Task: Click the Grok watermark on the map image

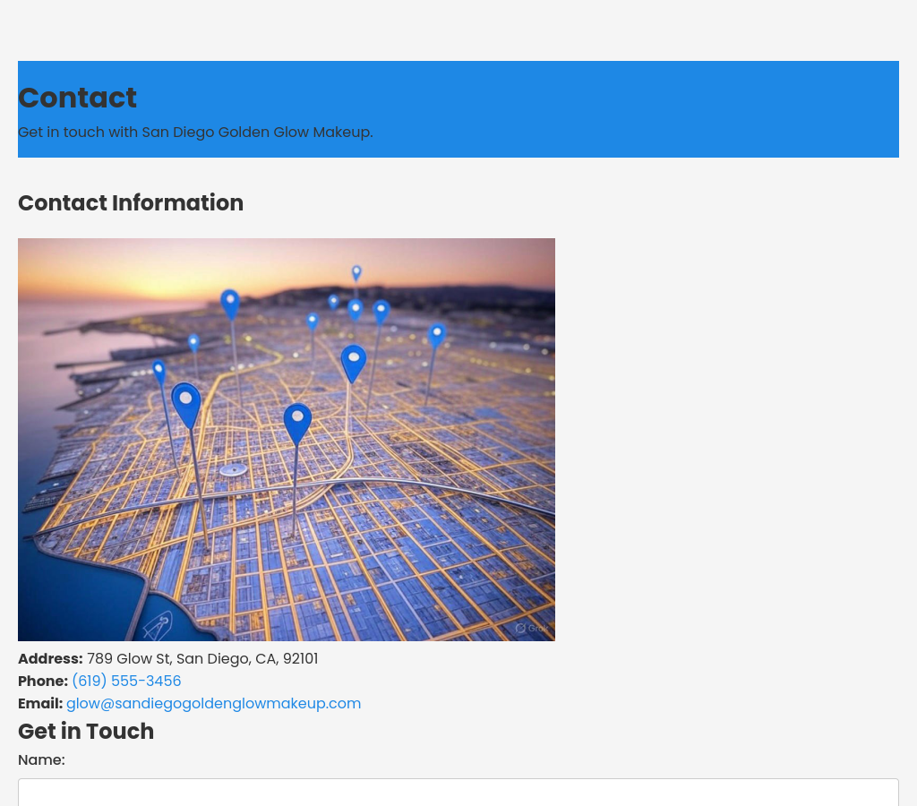Action: (531, 628)
